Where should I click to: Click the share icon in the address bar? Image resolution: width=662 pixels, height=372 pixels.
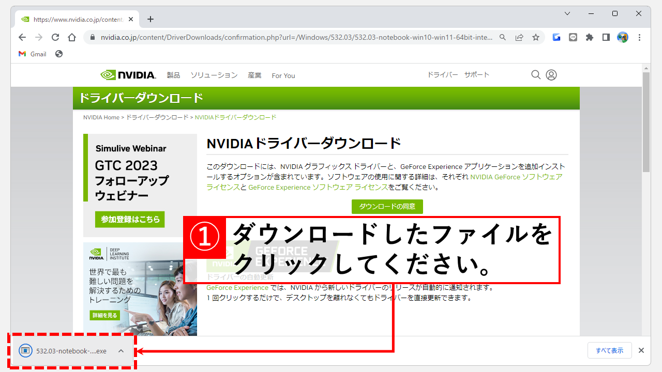click(519, 37)
